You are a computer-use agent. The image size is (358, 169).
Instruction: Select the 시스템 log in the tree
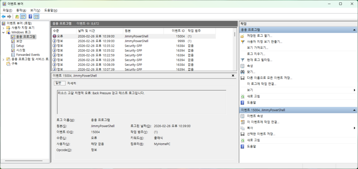click(x=21, y=50)
